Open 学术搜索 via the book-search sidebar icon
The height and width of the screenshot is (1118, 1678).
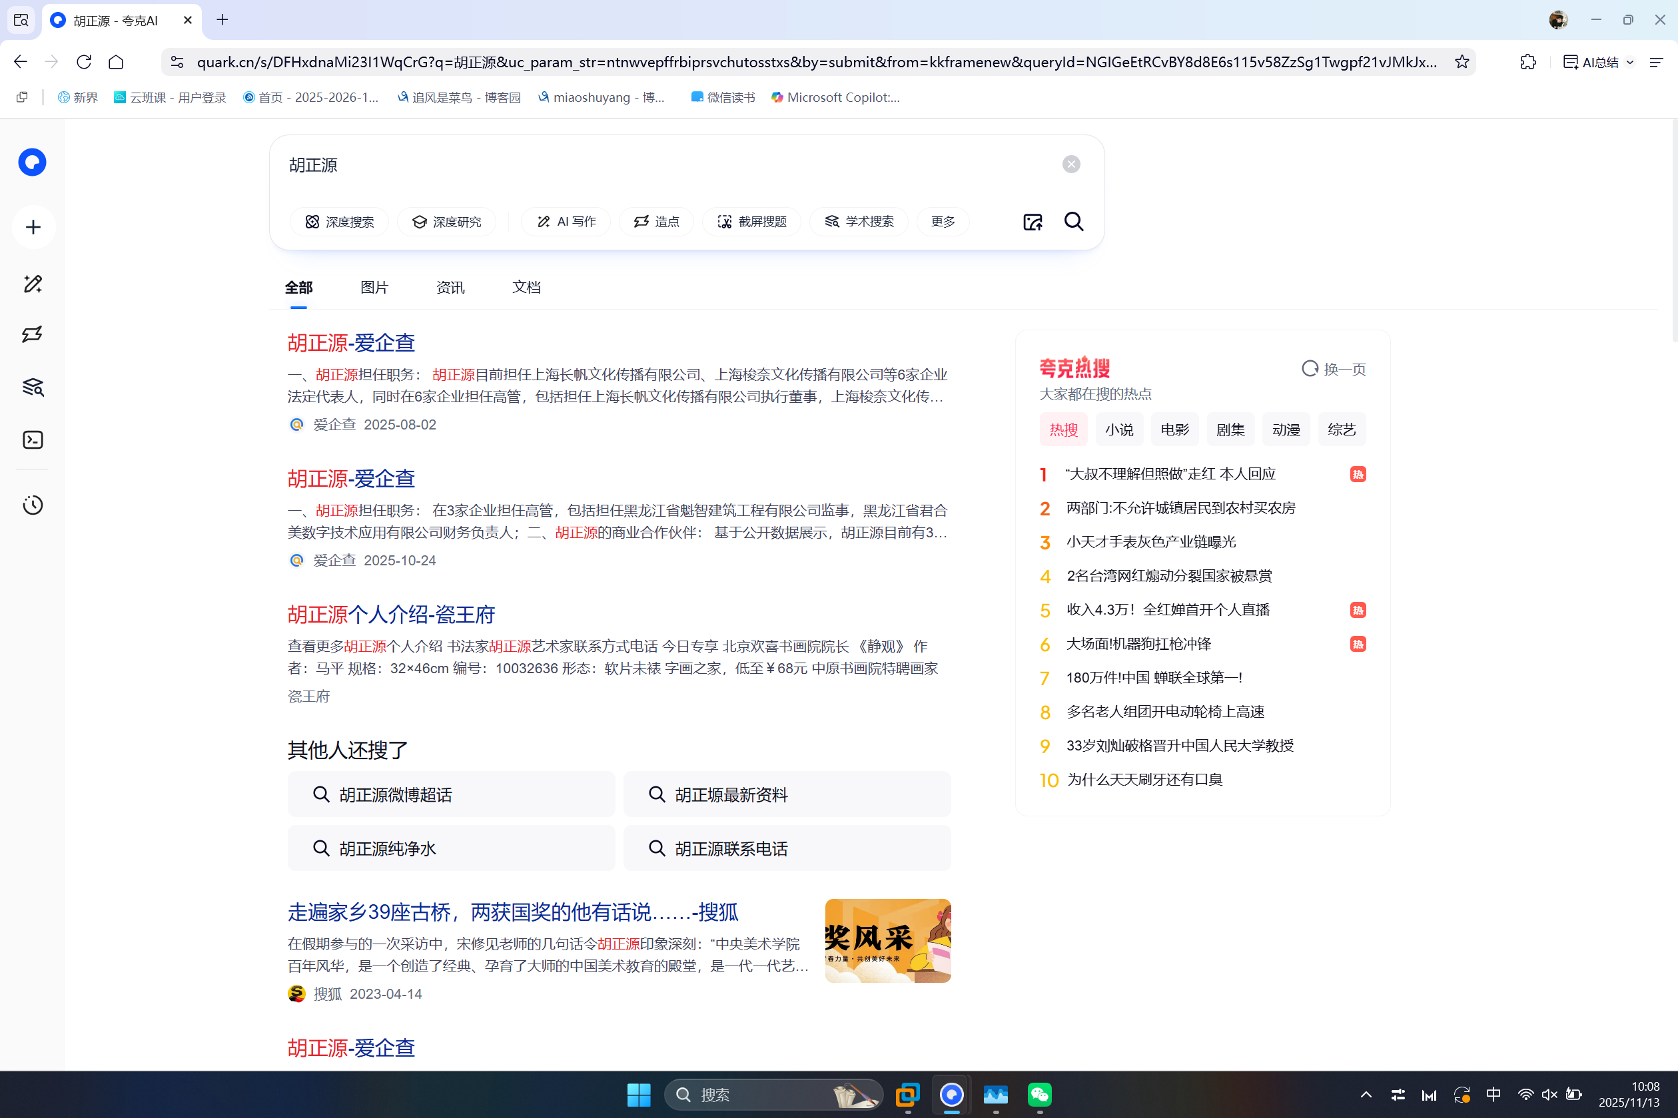[32, 387]
